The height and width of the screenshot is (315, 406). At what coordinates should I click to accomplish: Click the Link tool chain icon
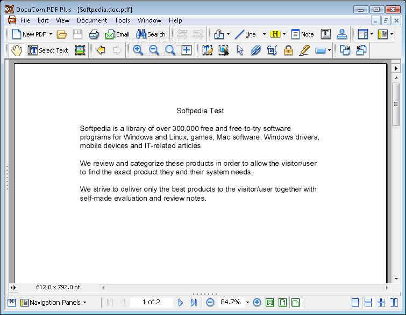(x=256, y=50)
